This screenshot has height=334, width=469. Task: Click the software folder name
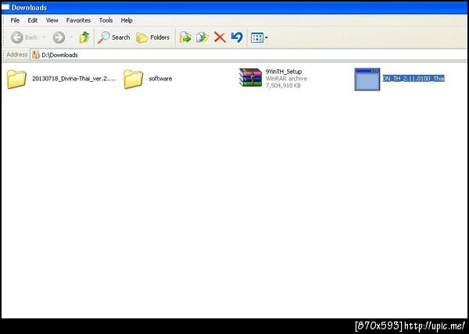click(160, 79)
